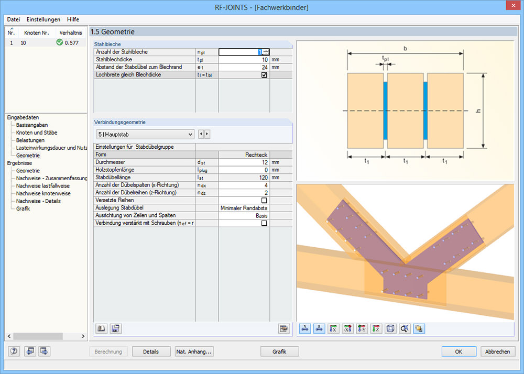Click next member arrow next to Hauptstab
Image resolution: width=524 pixels, height=374 pixels.
click(207, 134)
